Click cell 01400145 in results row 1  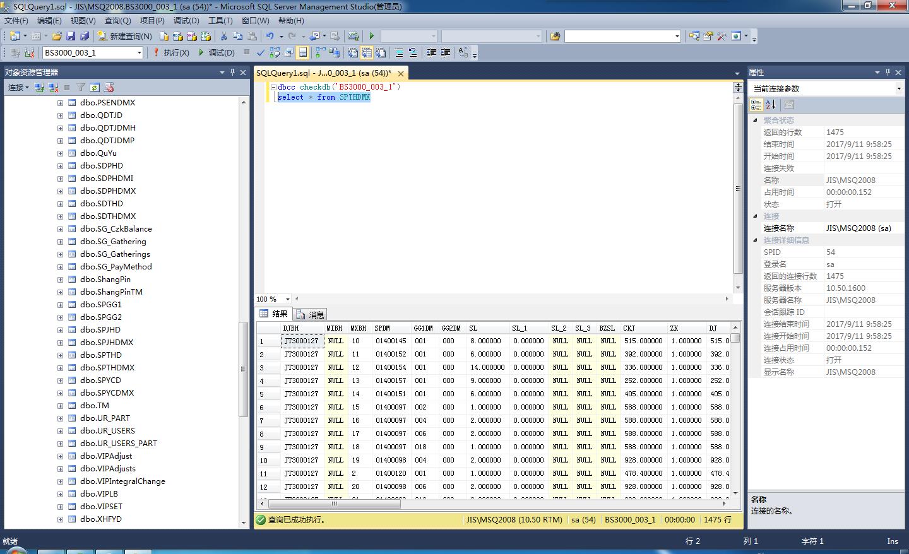[391, 341]
